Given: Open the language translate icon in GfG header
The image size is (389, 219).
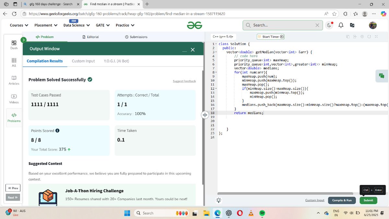Looking at the screenshot, I should click(352, 25).
